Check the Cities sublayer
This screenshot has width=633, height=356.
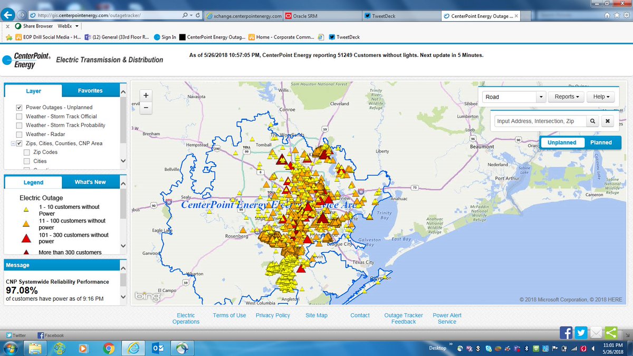tap(26, 161)
